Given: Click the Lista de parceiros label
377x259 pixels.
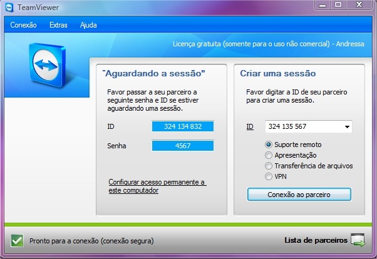Looking at the screenshot, I should click(x=316, y=240).
